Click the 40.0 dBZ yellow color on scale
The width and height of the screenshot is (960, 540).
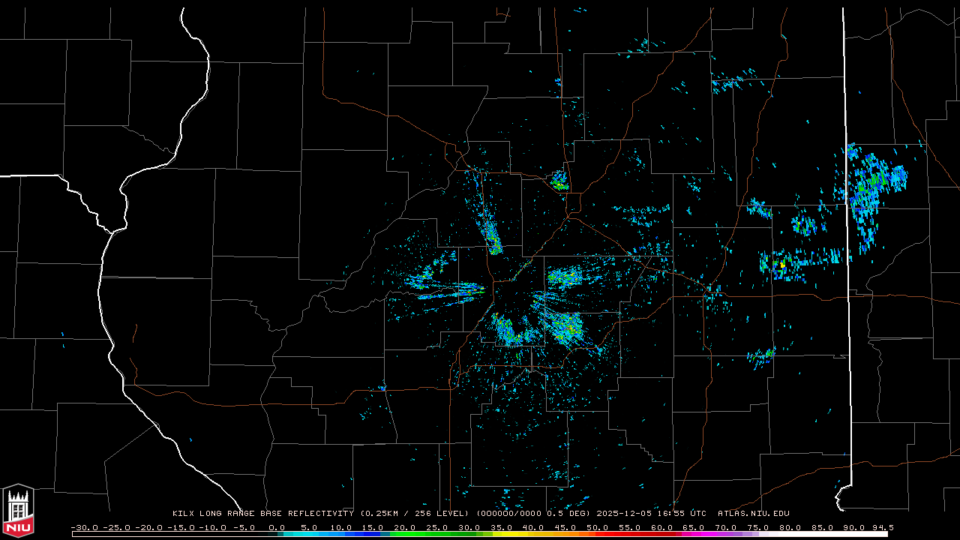(533, 534)
